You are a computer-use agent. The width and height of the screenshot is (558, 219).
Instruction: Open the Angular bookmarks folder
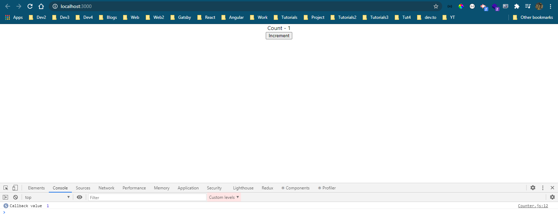pos(233,17)
